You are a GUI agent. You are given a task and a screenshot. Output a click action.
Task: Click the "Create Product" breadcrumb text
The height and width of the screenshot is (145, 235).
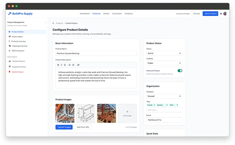point(72,23)
